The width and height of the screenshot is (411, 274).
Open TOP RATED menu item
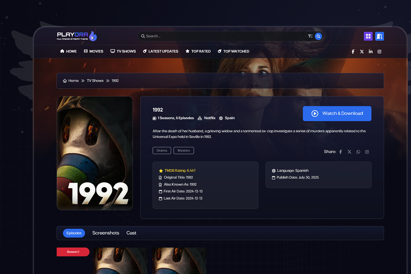click(x=198, y=51)
